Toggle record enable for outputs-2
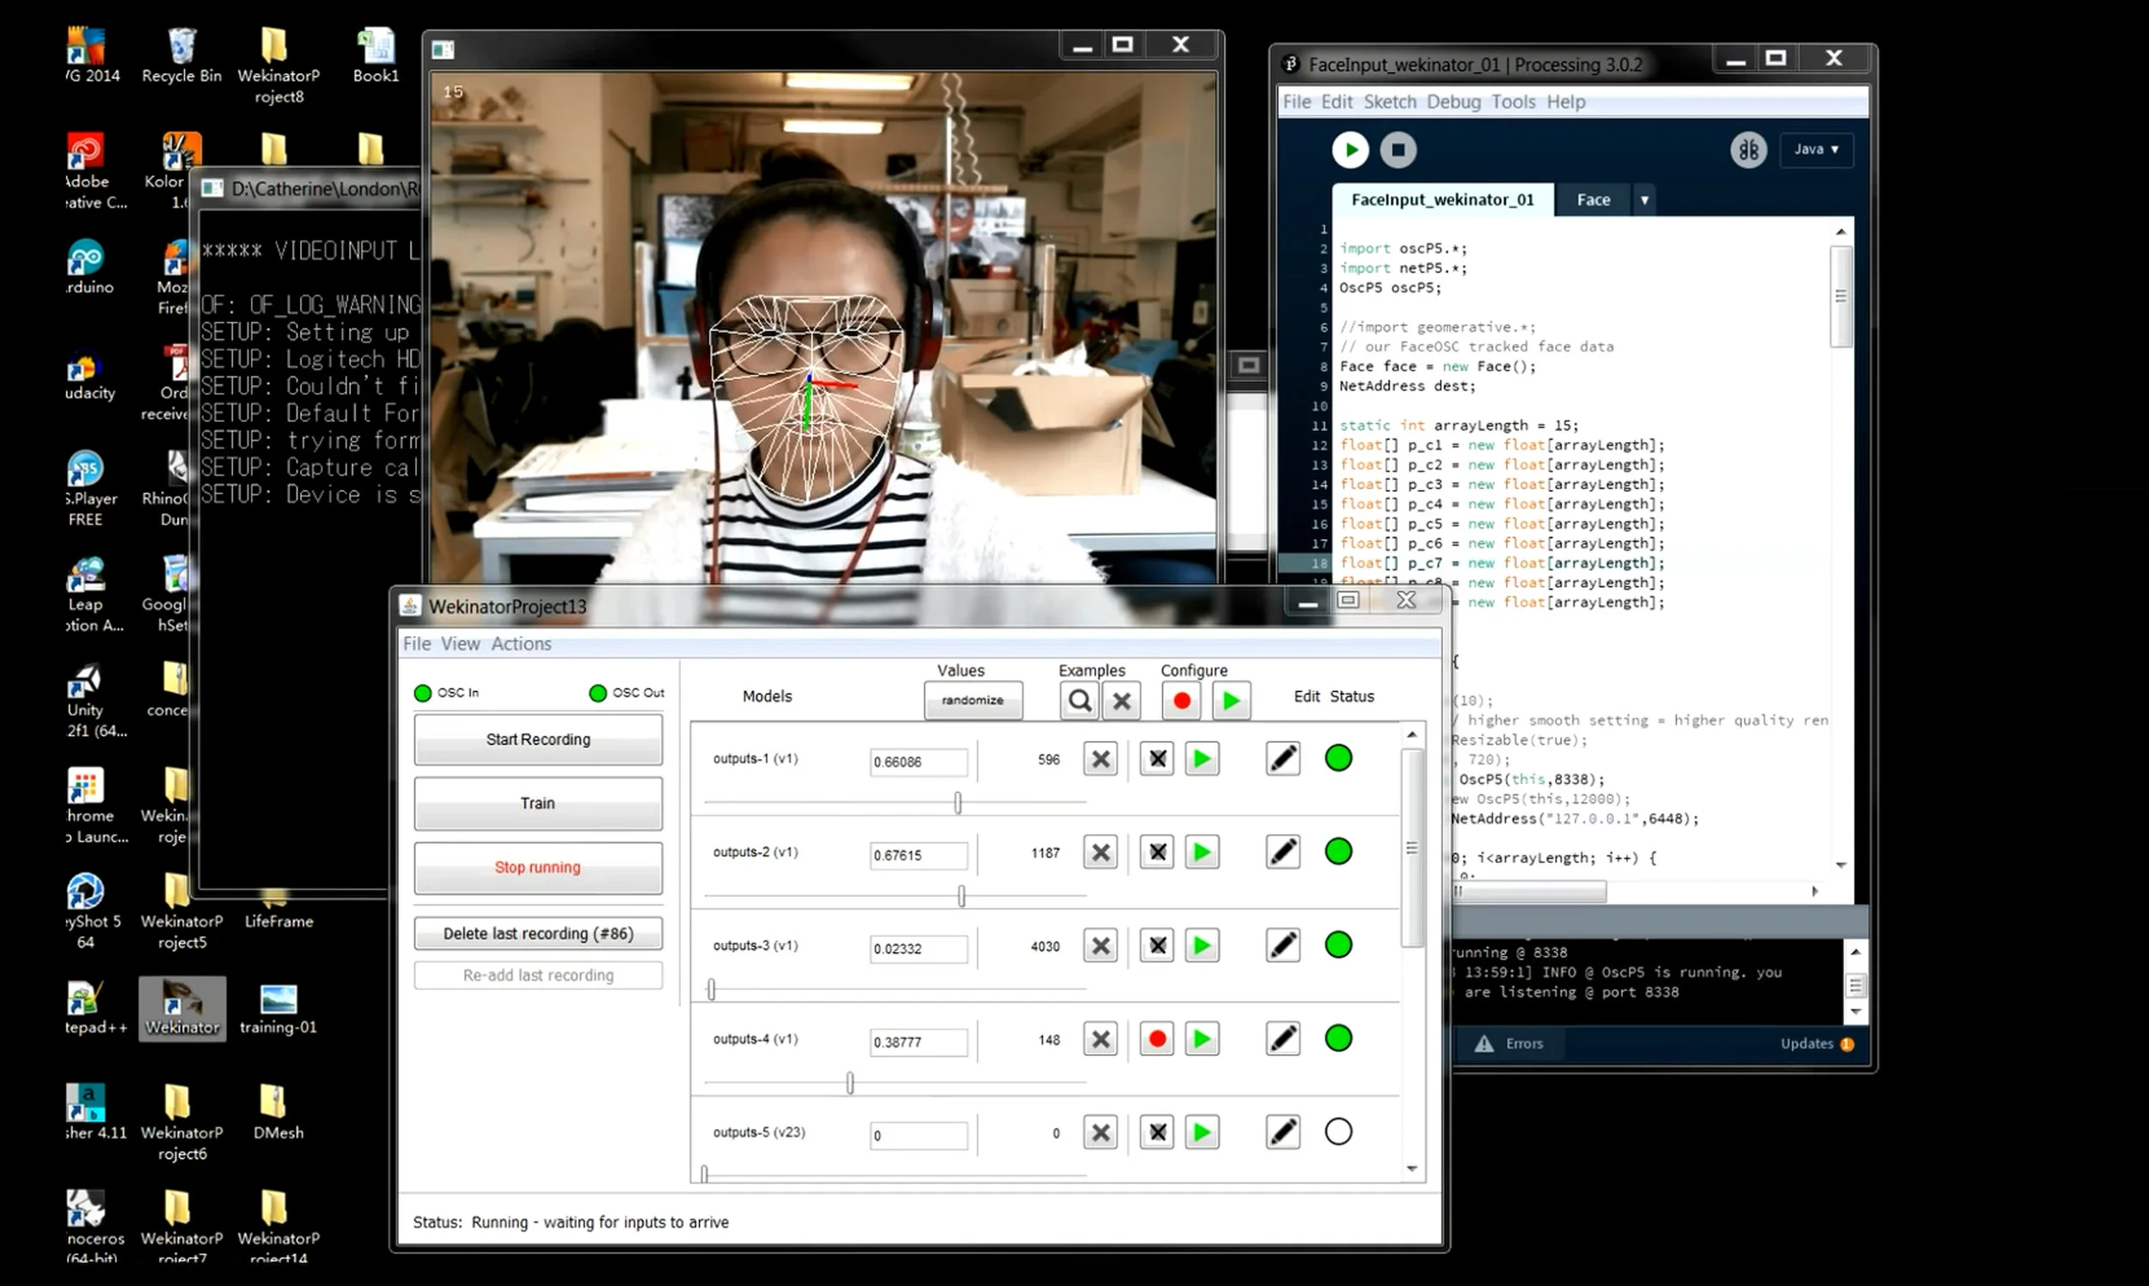Screen dimensions: 2149x1286 1157,853
